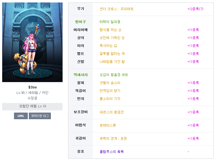Open bottom item 폭식하는 입
The width and height of the screenshot is (216, 162).
108,46
